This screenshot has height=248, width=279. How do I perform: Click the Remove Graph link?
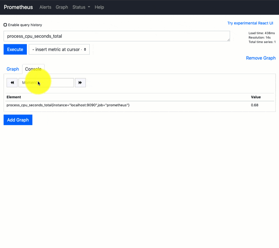pos(261,58)
